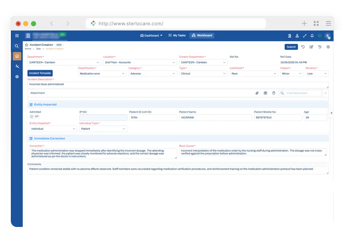Go to My Tasks
Viewport: 344px width, 243px height.
177,35
